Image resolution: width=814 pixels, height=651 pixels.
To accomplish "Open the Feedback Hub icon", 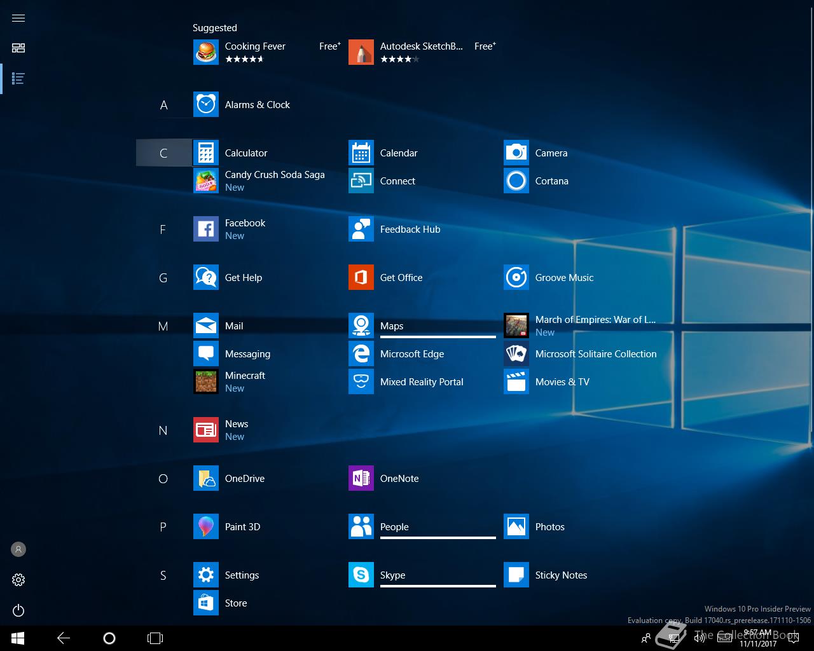I will (x=361, y=229).
